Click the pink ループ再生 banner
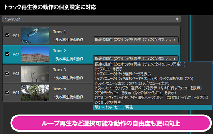Screen dimensions: 213x134 coord(111,123)
